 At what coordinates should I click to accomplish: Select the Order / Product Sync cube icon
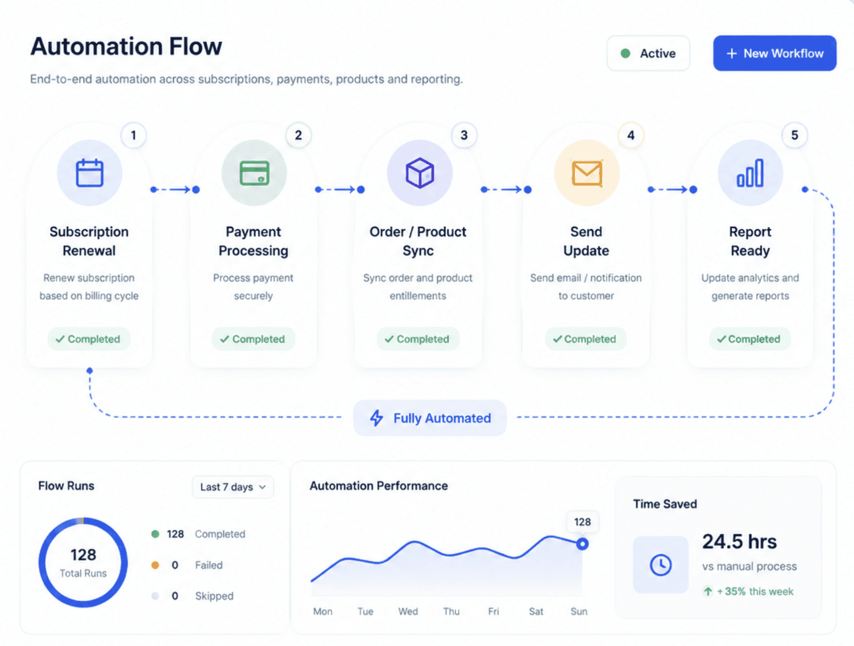click(420, 173)
